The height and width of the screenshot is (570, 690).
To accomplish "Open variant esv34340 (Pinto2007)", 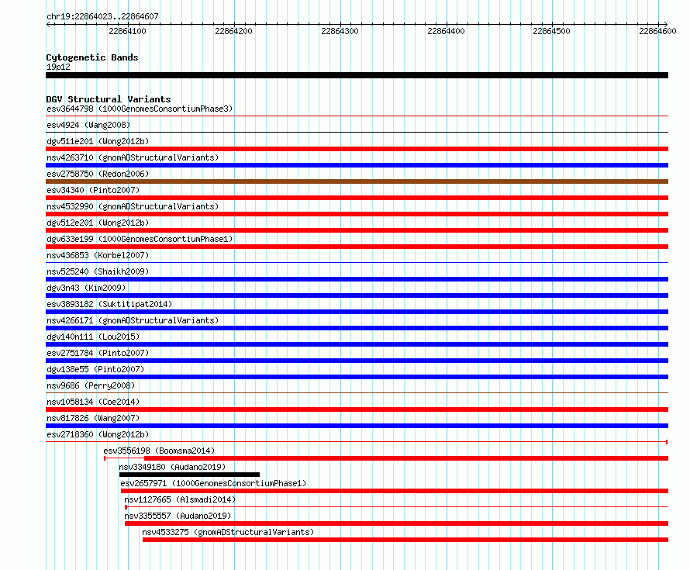I will [93, 190].
